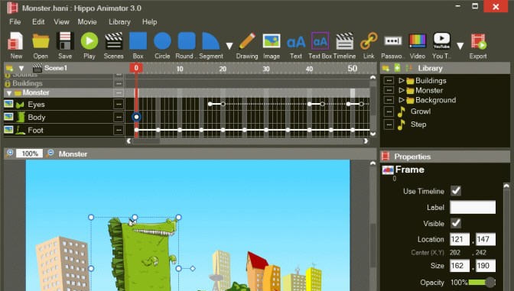Open the View menu

[61, 22]
